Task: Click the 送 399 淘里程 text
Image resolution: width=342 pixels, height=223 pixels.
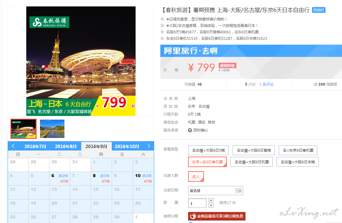Action: 325,84
